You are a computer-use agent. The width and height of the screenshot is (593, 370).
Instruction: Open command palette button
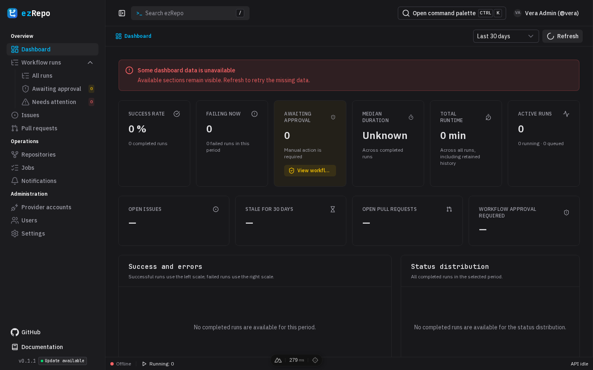click(452, 13)
